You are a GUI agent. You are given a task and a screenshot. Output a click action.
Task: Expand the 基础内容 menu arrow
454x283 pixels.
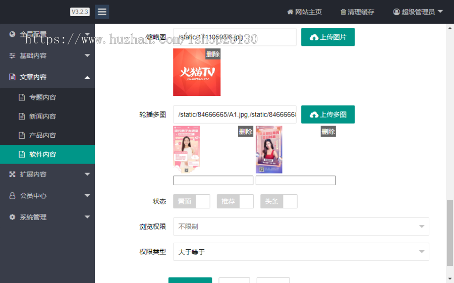(x=87, y=55)
